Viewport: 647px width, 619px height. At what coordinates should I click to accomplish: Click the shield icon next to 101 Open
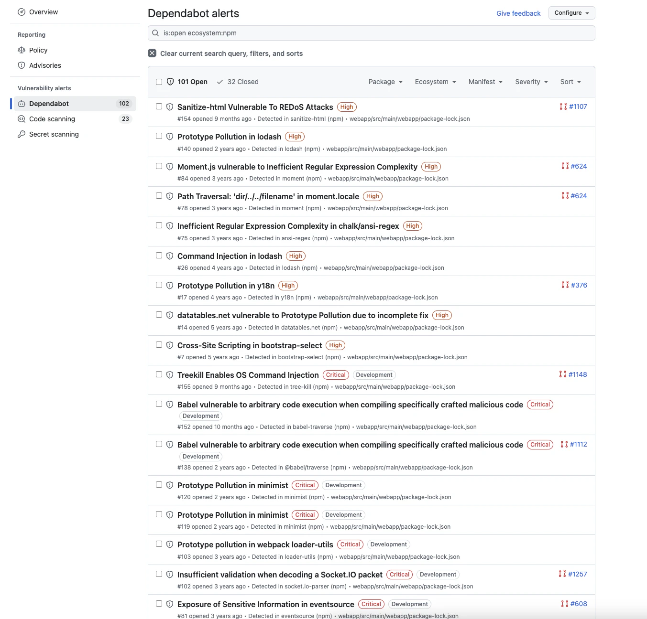click(x=170, y=82)
